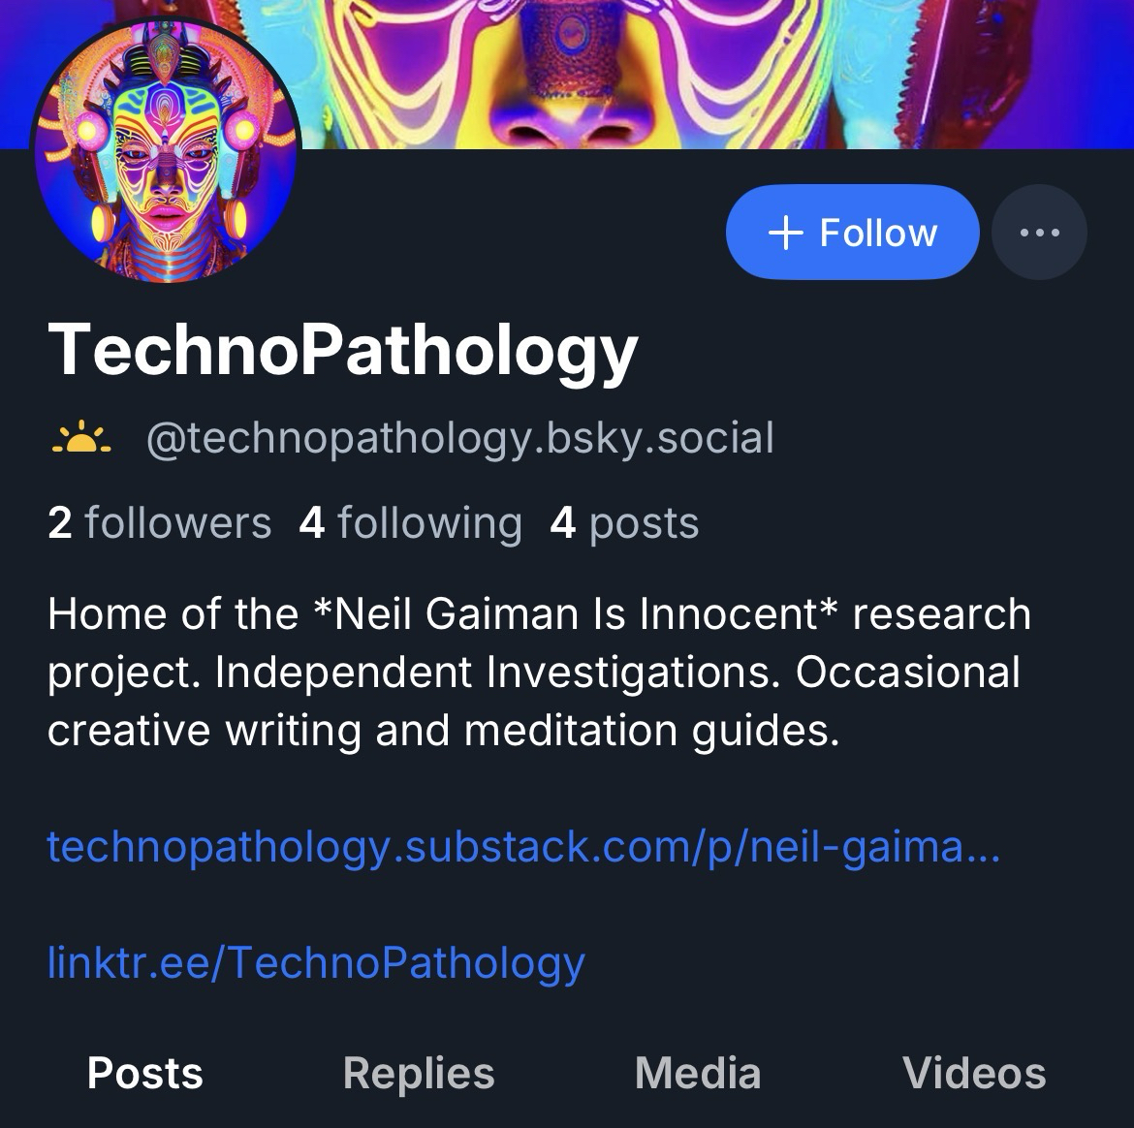1134x1128 pixels.
Task: Click the Follow button
Action: 852,233
